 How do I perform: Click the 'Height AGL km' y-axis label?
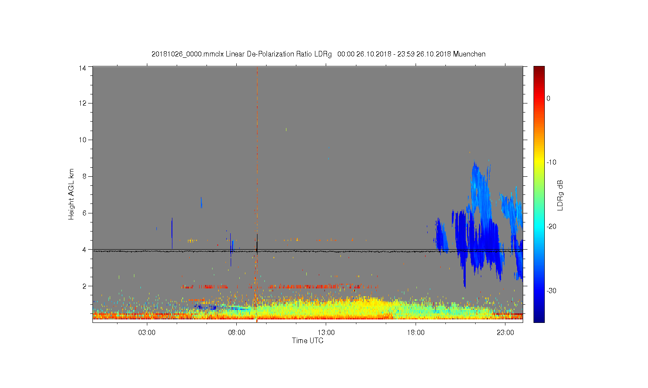(71, 194)
